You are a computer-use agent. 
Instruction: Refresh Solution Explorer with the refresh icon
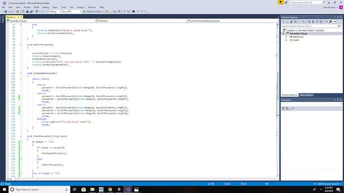pos(313,22)
